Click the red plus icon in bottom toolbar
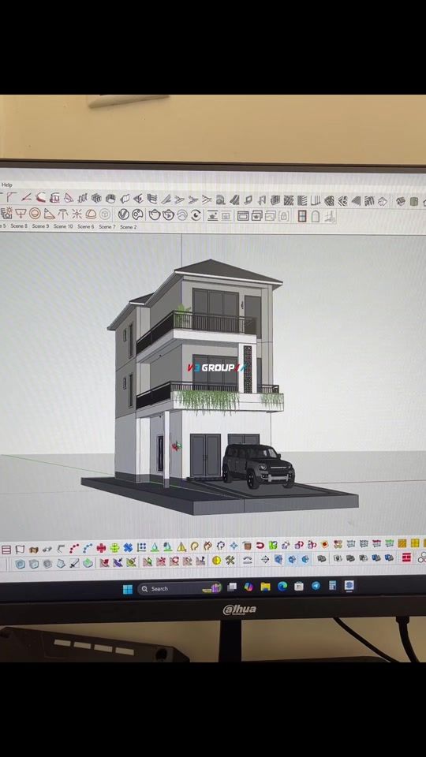The image size is (426, 757). pos(101,547)
